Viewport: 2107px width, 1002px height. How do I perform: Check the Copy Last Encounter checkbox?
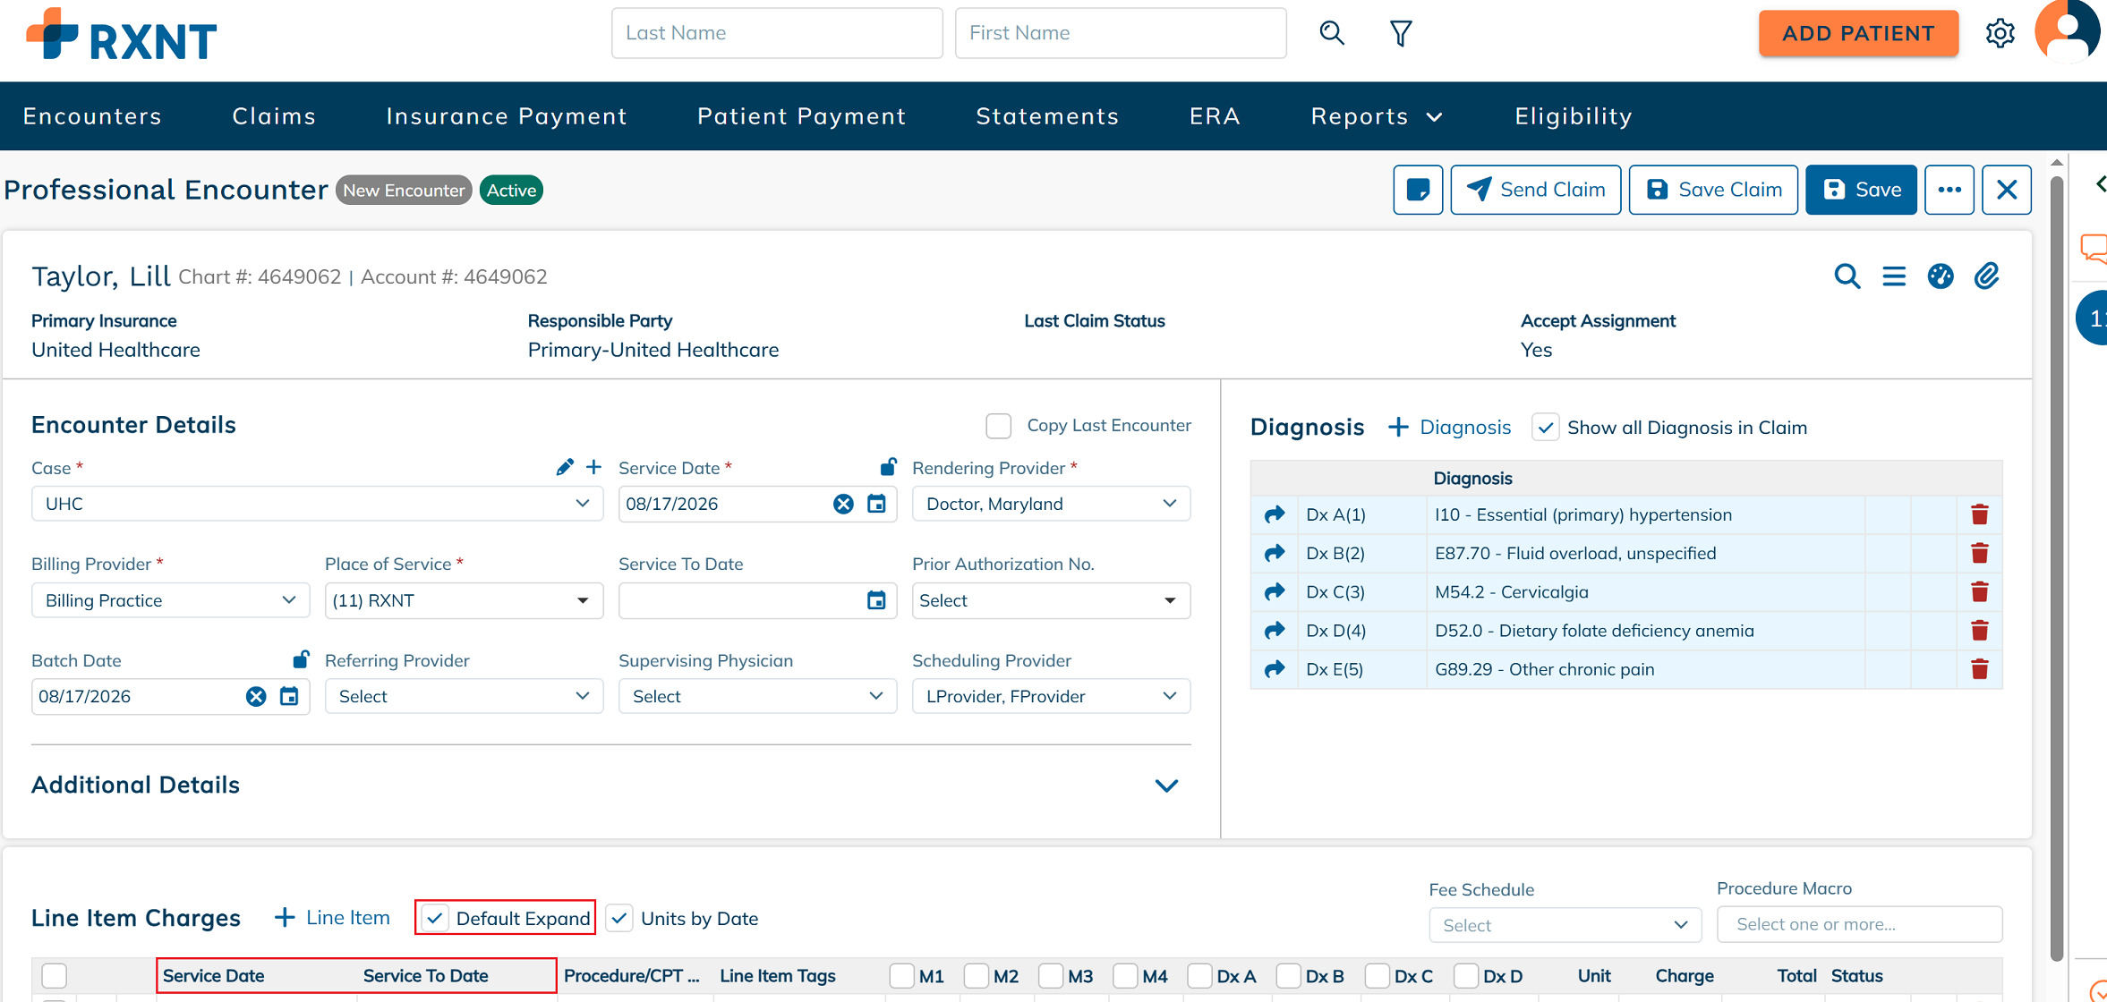point(999,426)
